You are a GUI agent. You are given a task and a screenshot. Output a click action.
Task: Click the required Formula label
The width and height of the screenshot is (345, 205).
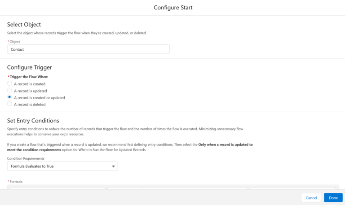16,181
